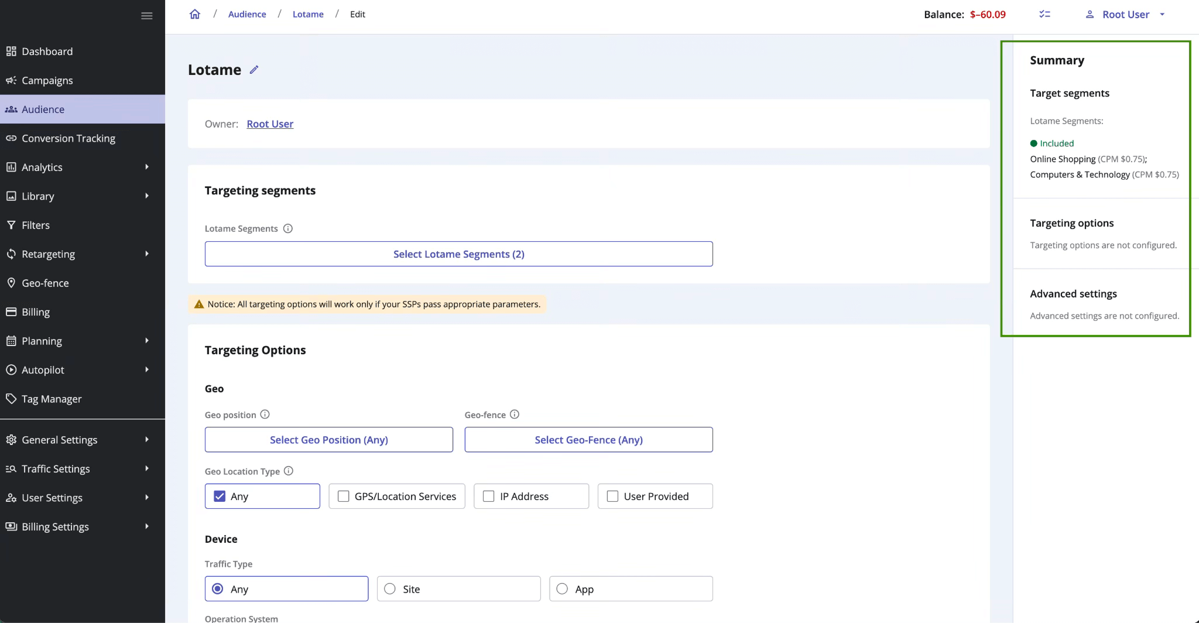Edit the Lotame audience name via pencil icon
The width and height of the screenshot is (1199, 623).
[x=254, y=69]
